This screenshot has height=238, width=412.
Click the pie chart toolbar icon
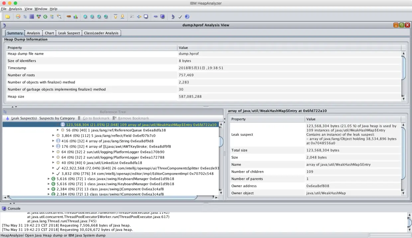tap(18, 17)
